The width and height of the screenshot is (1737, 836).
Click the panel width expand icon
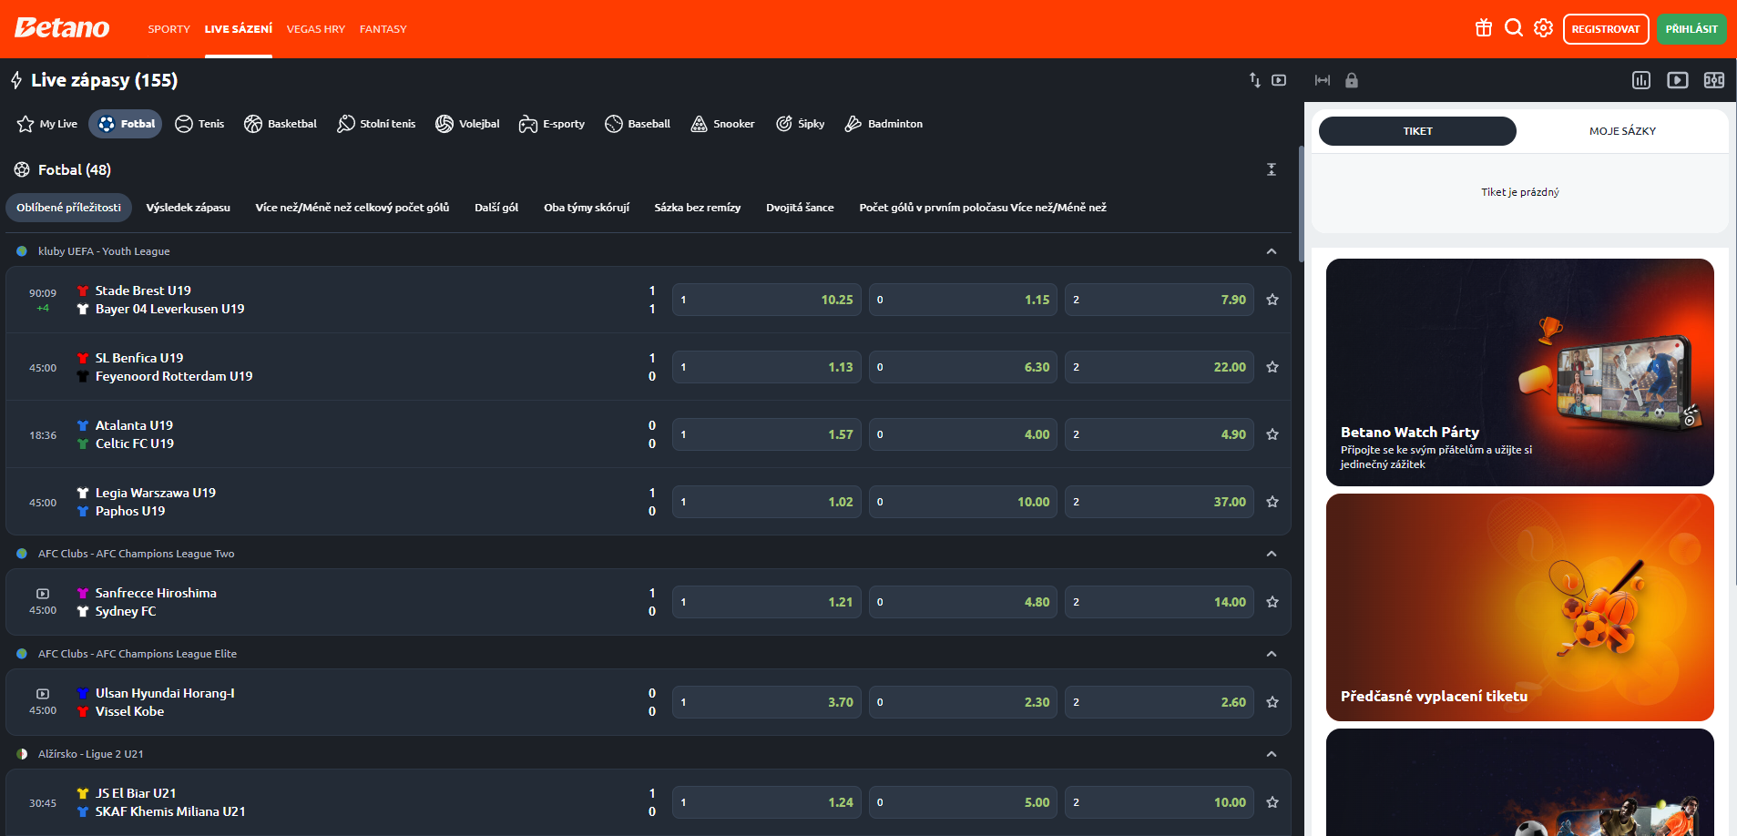point(1323,80)
